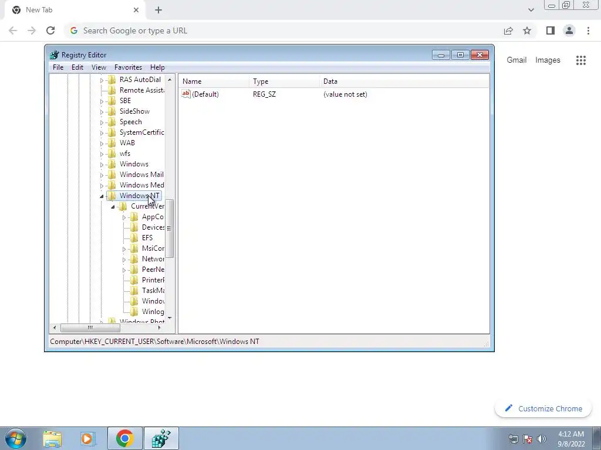Open Windows Explorer from taskbar
Viewport: 601px width, 450px height.
pos(52,438)
